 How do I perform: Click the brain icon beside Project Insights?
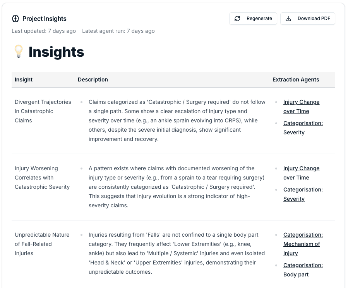coord(15,19)
